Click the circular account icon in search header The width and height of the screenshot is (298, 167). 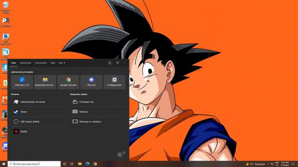coord(110,63)
